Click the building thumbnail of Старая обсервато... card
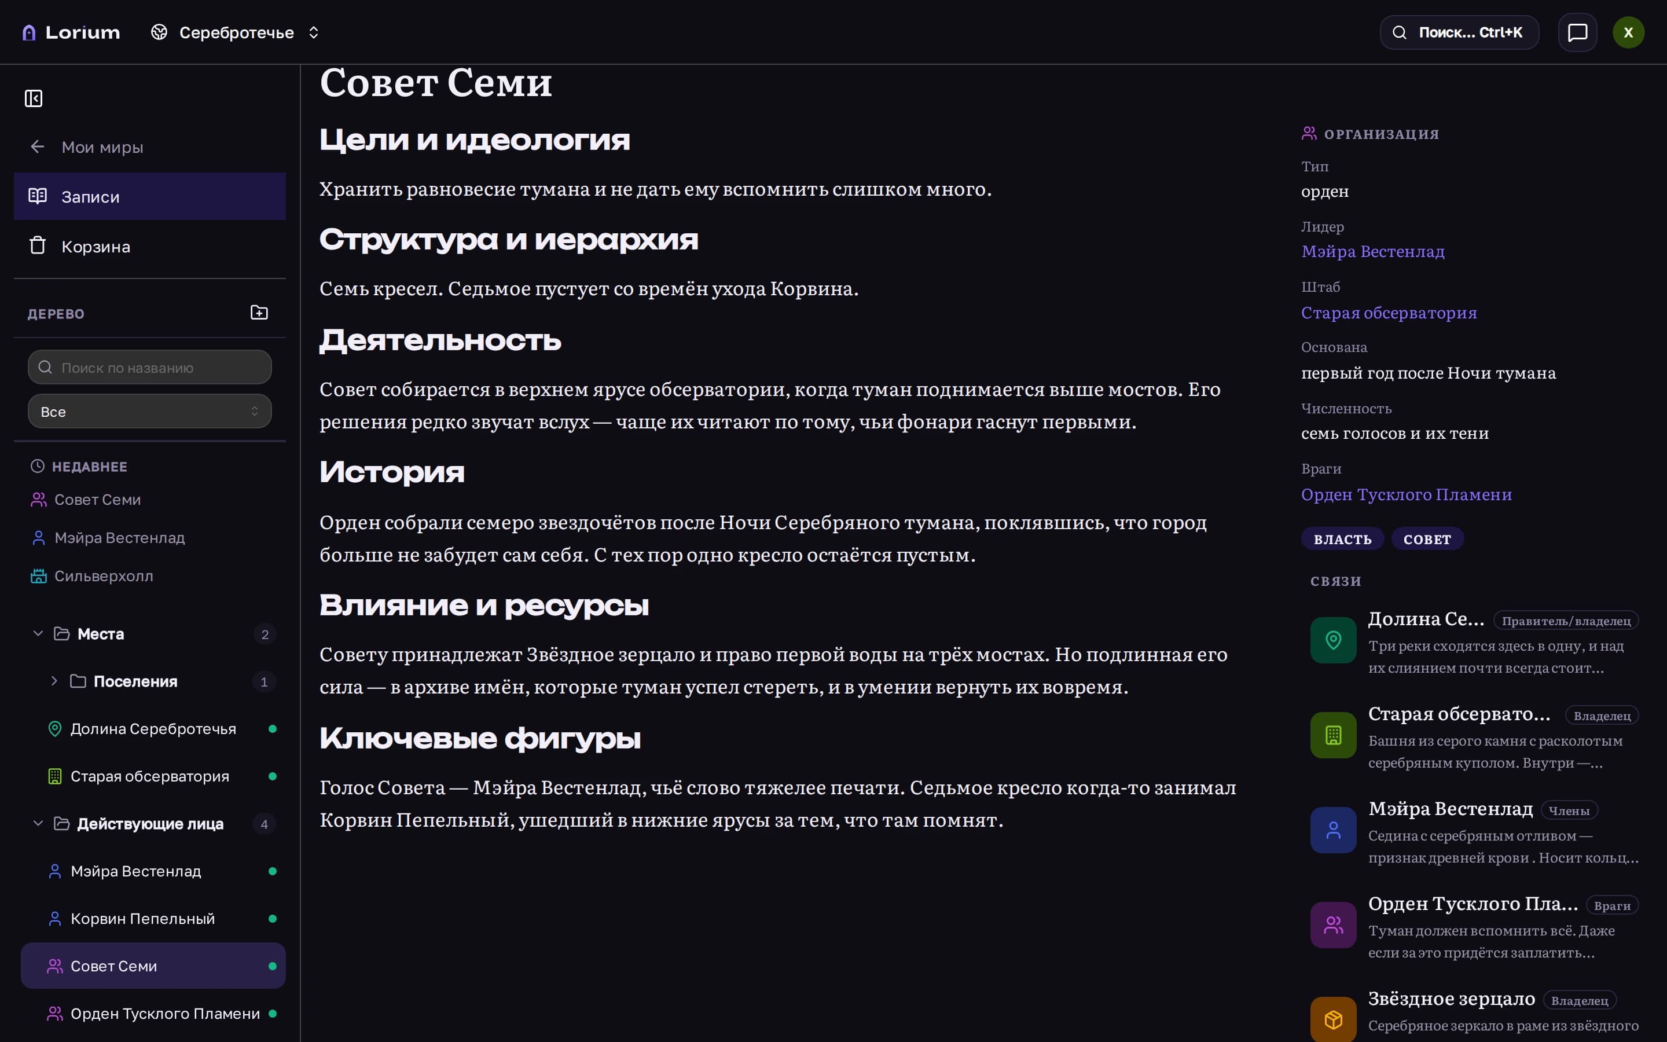This screenshot has width=1667, height=1042. point(1334,735)
